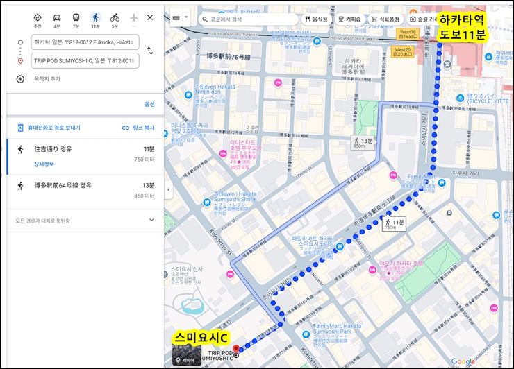Select the flight mode airplane icon

coord(134,17)
